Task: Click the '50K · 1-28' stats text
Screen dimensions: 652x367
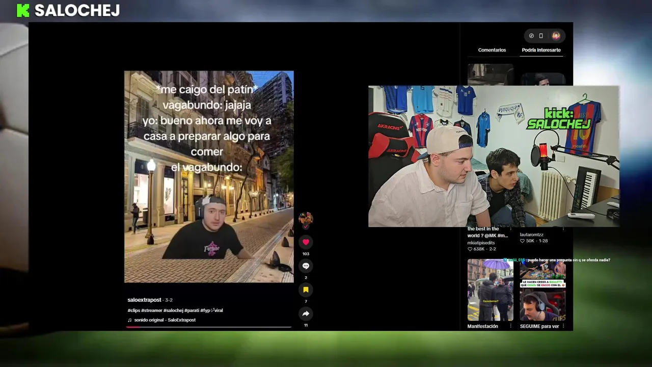Action: pos(534,241)
